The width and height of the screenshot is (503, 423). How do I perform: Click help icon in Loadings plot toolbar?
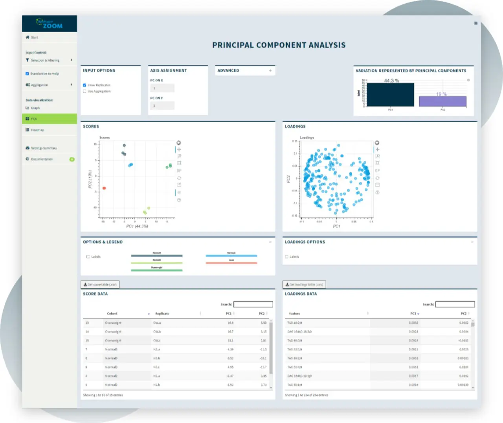(x=377, y=192)
